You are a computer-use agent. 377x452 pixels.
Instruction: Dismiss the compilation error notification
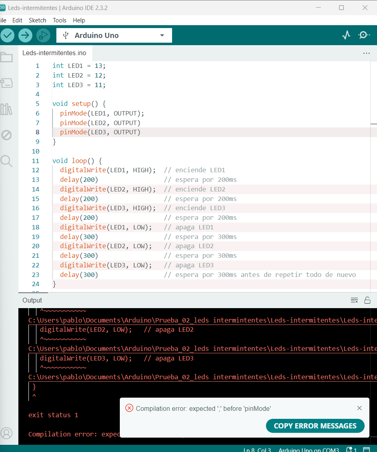click(x=359, y=408)
